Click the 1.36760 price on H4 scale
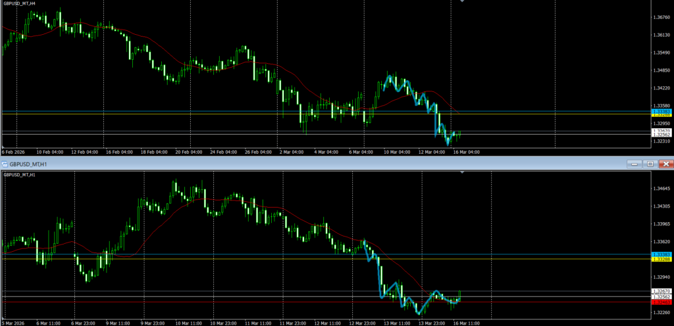The height and width of the screenshot is (326, 674). click(x=660, y=17)
